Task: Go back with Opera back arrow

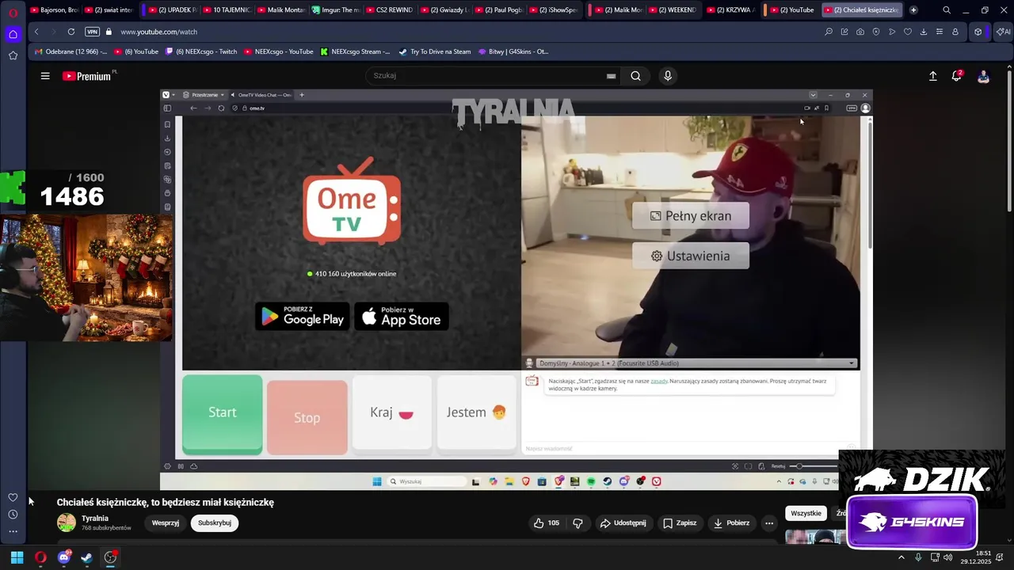Action: coord(36,32)
